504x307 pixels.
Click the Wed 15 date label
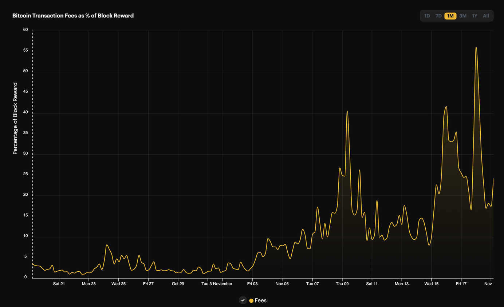(x=432, y=283)
